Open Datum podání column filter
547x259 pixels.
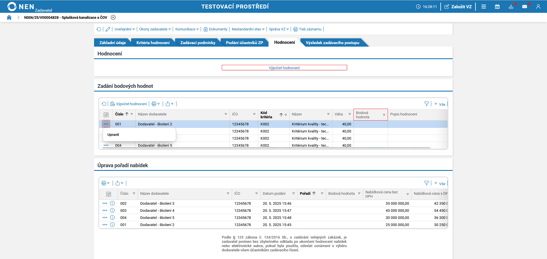(294, 194)
